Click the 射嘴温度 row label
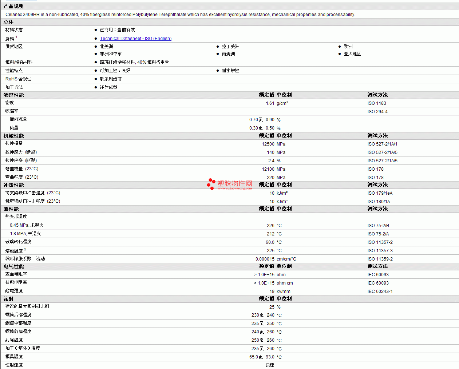 [x=14, y=340]
